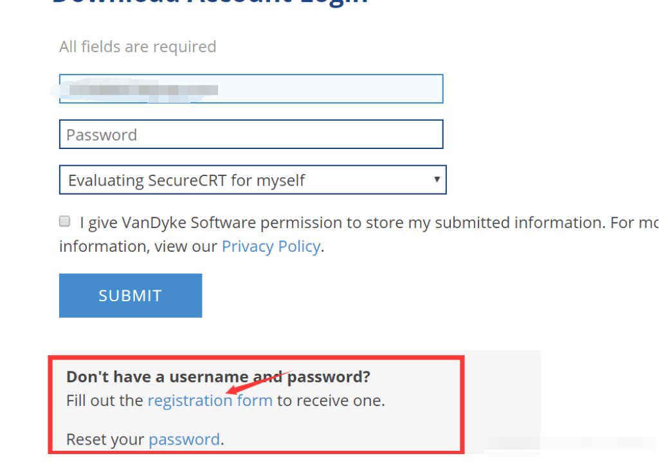Click the Don't have a username and password heading

(218, 377)
